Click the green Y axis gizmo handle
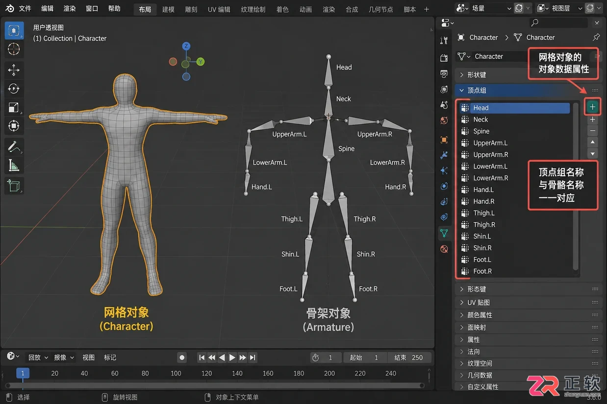Screen dimensions: 607x404 click(201, 62)
